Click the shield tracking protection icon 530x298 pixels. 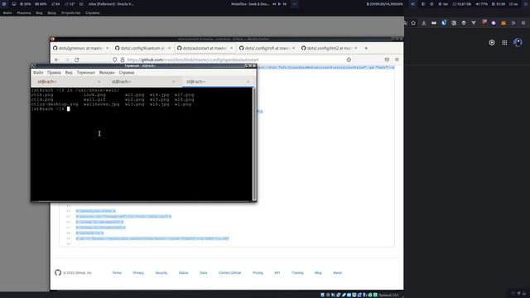115,60
